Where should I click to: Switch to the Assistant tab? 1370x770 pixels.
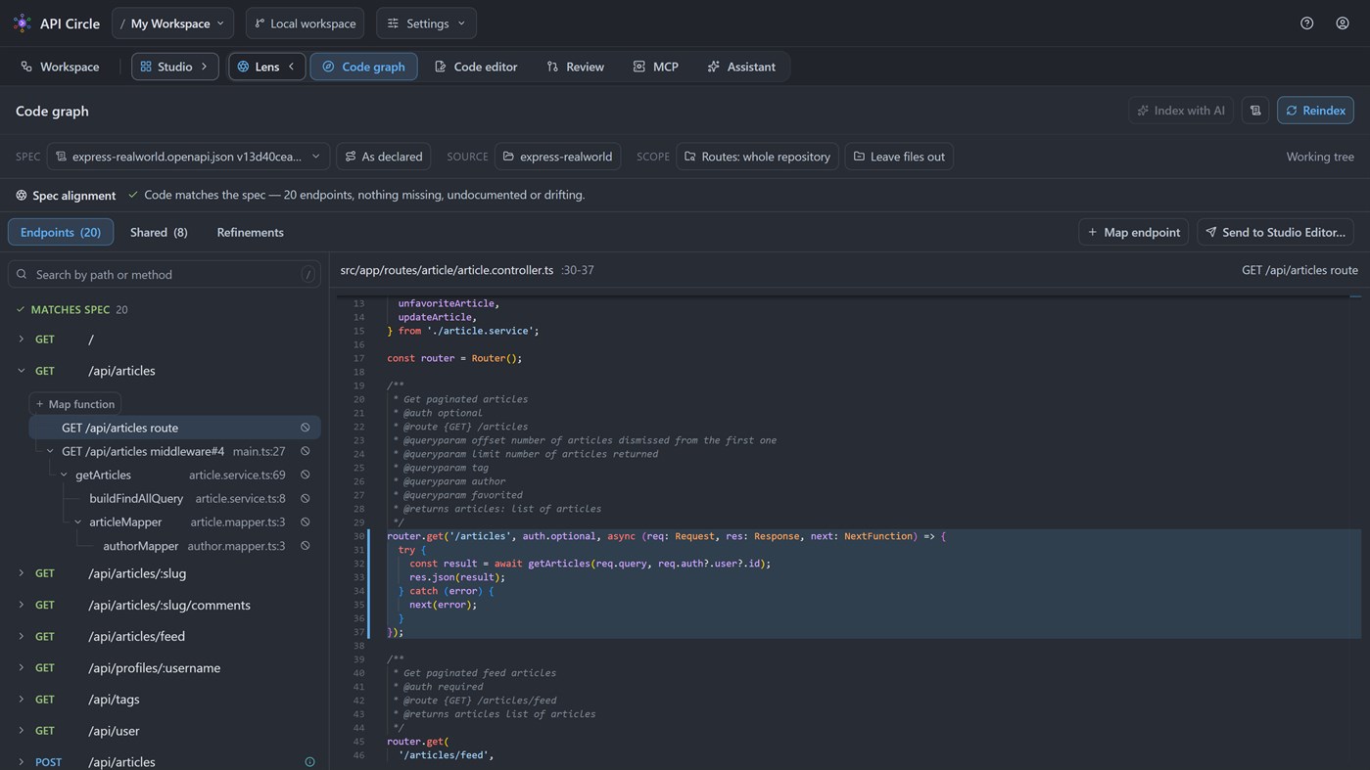(x=741, y=67)
